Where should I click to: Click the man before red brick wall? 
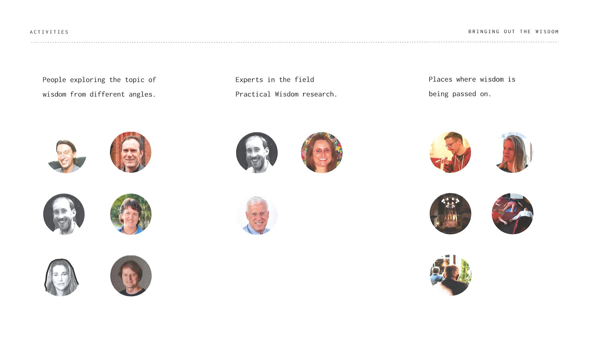click(131, 152)
